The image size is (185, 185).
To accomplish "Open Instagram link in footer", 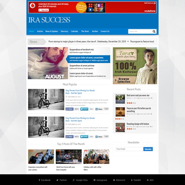I will (100, 180).
